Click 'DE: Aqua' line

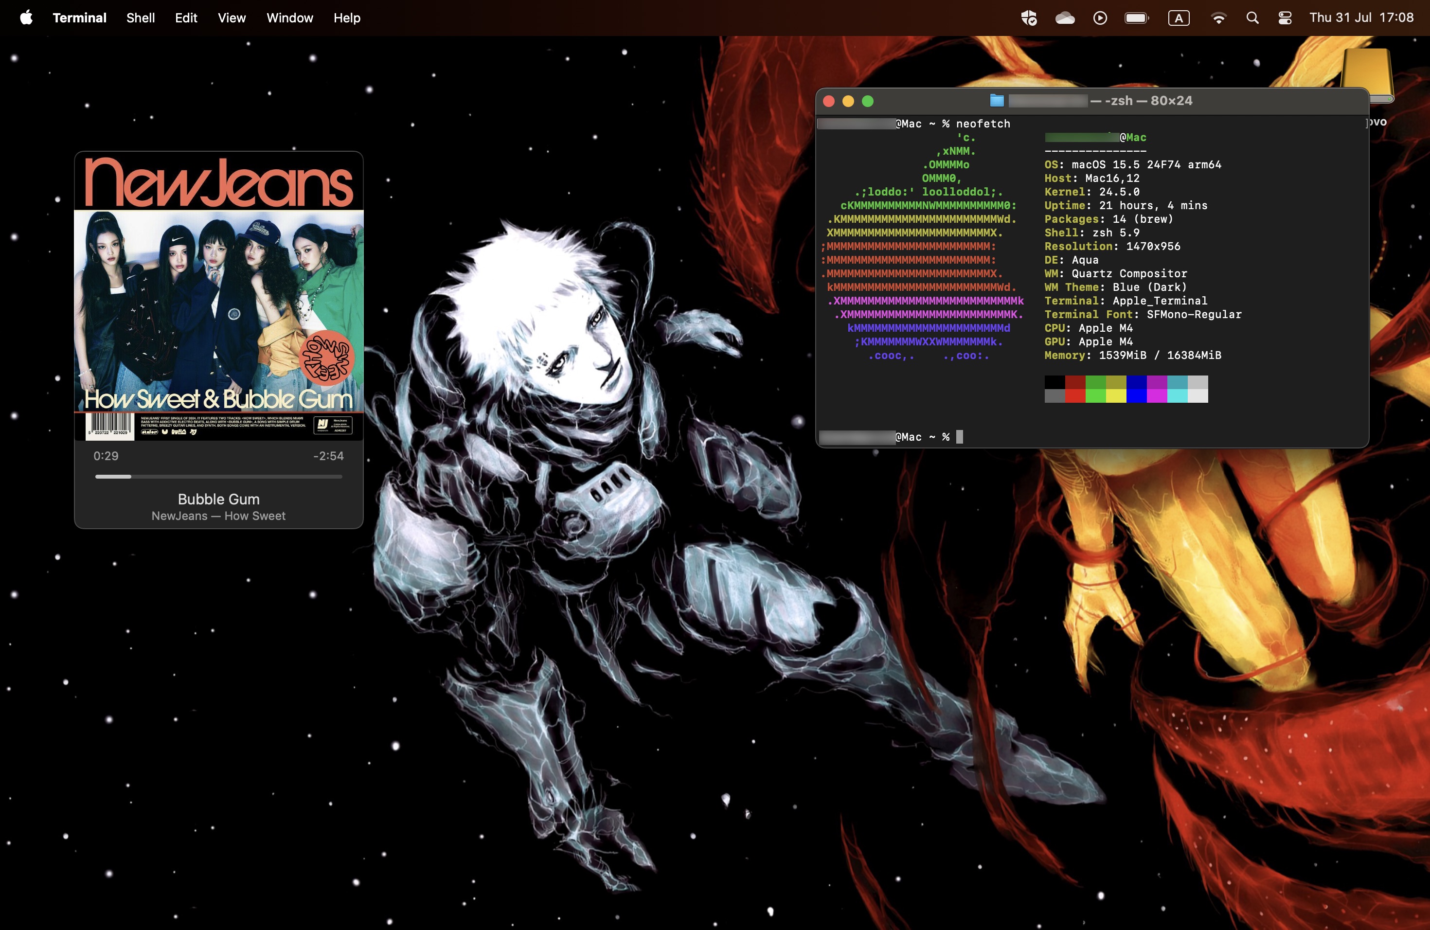pyautogui.click(x=1072, y=260)
